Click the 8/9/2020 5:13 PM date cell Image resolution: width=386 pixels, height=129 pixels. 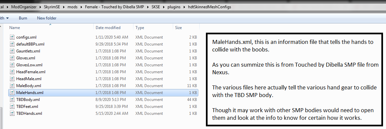tap(111, 100)
